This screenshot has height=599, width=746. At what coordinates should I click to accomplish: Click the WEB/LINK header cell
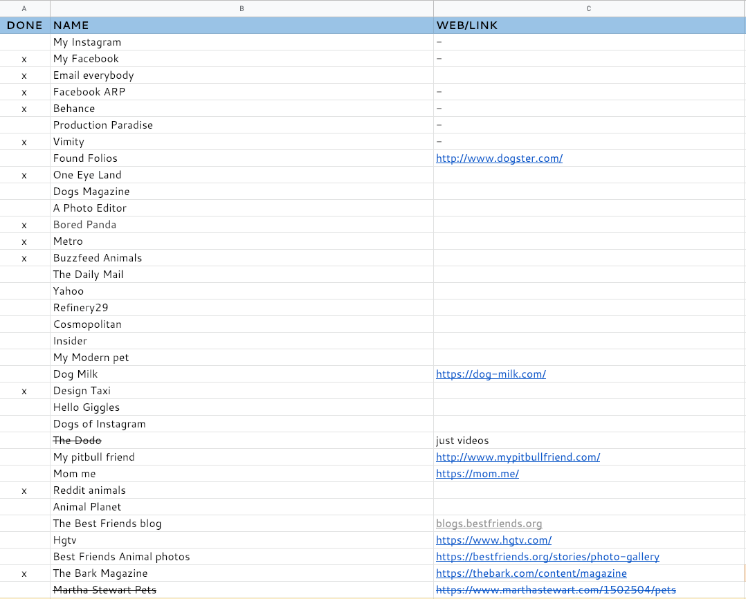point(590,25)
